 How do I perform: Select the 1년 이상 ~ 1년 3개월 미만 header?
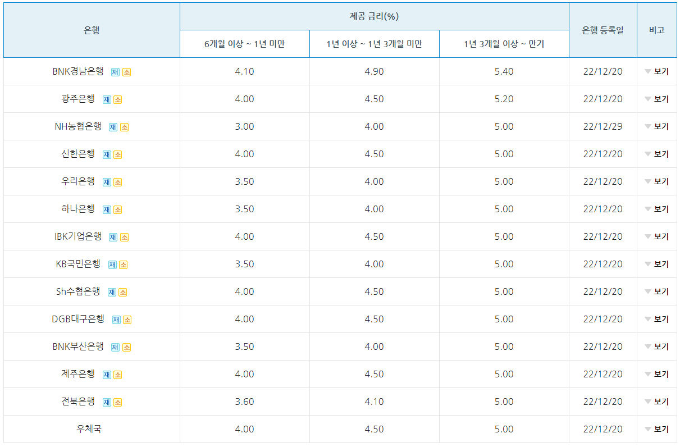click(x=375, y=44)
